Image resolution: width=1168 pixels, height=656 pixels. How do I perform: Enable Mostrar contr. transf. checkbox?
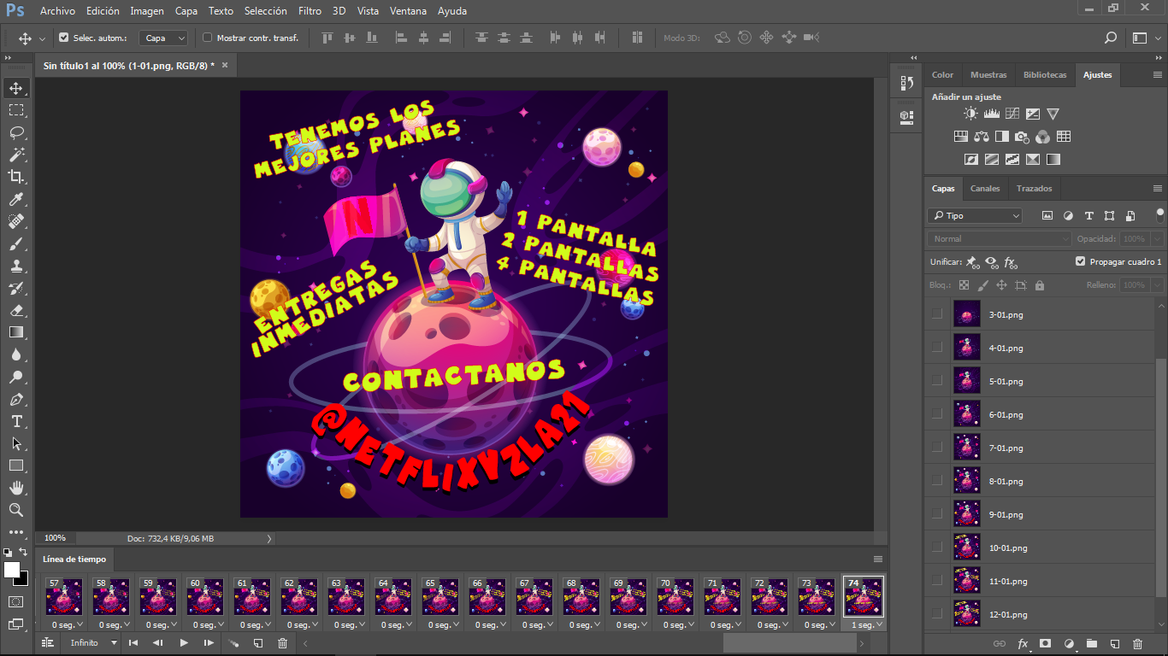click(x=207, y=38)
